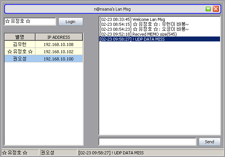This screenshot has width=225, height=157.
Task: Select user 권오성 in the list
Action: click(x=20, y=59)
